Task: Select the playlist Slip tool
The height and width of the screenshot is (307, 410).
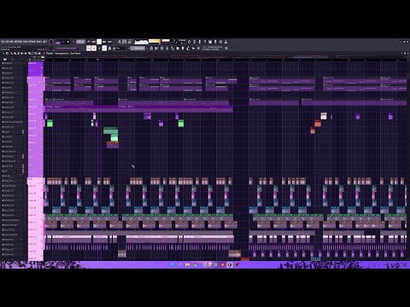Action: 25,53
